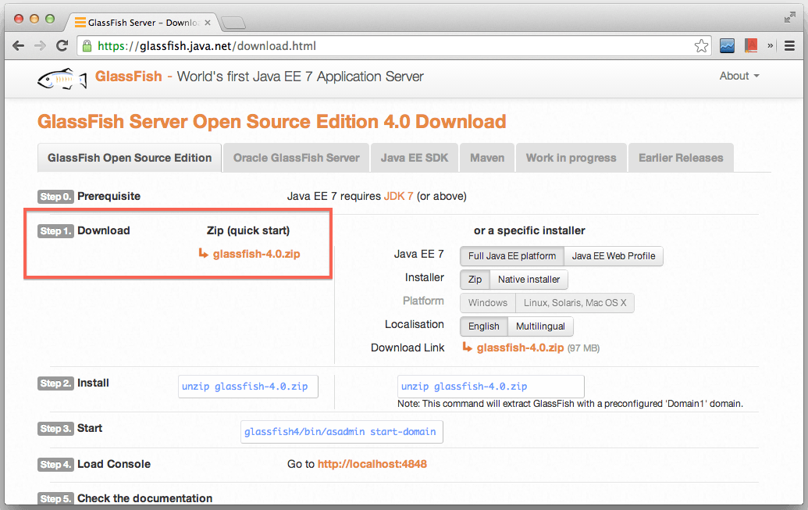The image size is (808, 510).
Task: Pick the Linux, Solaris, Mac OS X option
Action: [x=575, y=303]
